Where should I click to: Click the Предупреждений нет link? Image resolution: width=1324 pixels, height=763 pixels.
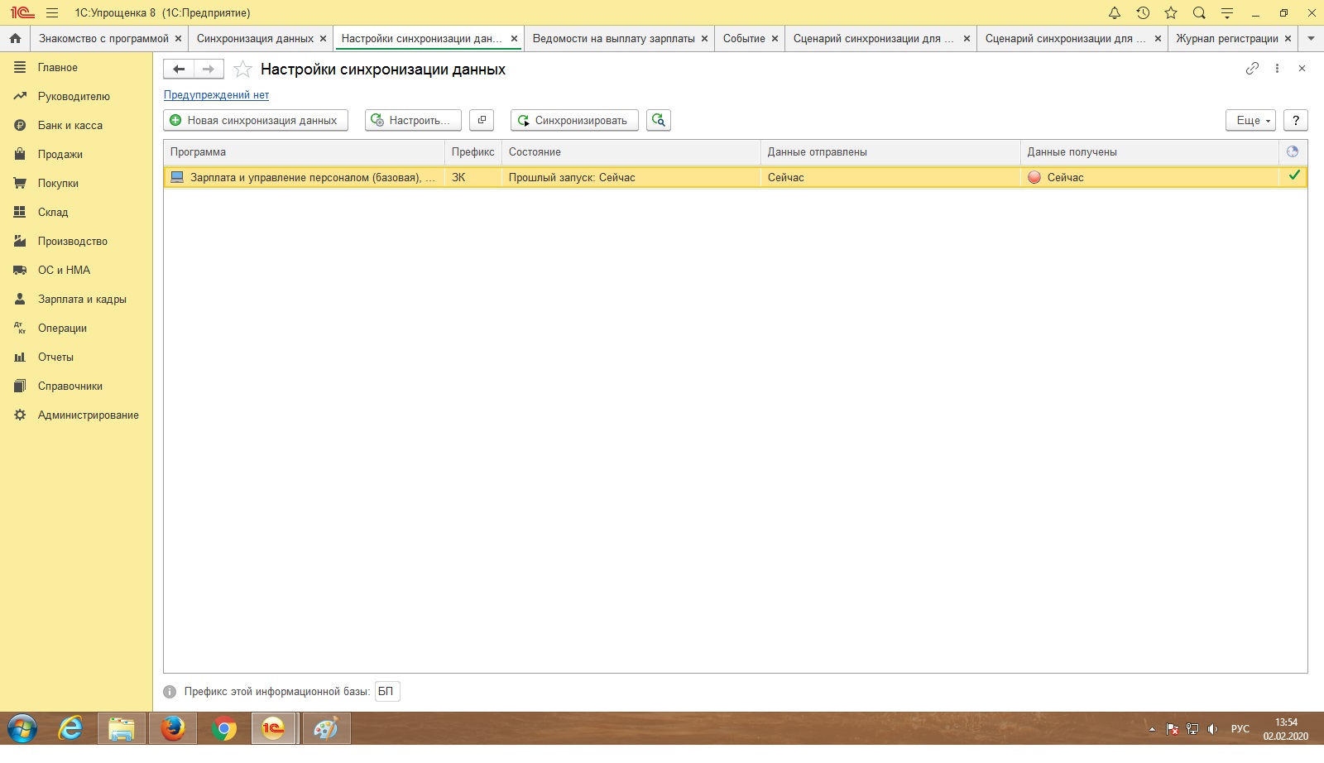click(x=216, y=94)
